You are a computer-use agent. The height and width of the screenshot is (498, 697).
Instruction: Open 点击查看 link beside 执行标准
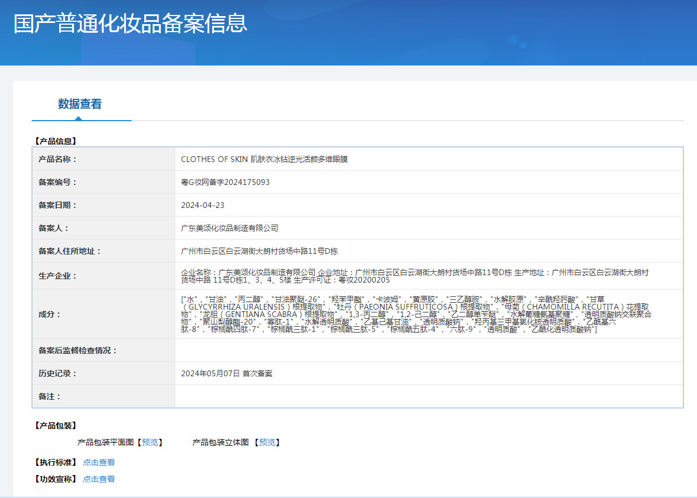coord(99,462)
